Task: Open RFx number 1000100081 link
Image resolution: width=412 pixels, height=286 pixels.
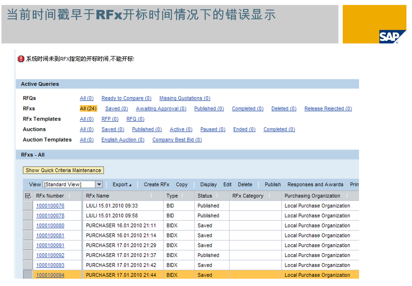Action: [50, 236]
